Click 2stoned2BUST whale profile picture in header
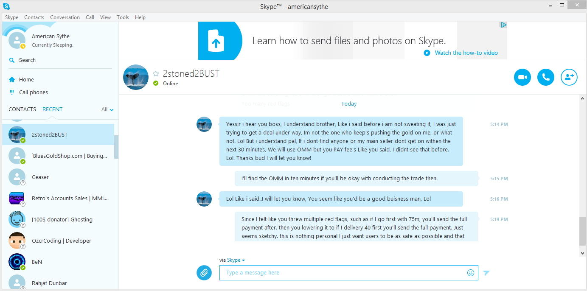Viewport: 587px width, 291px height. tap(136, 77)
